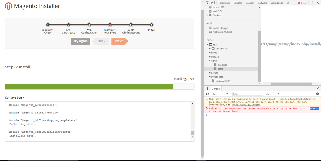Click the Readiness Check step marker
Viewport: 321px width, 161px height.
coord(48,25)
